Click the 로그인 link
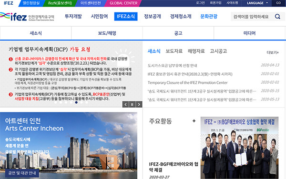Screen dimensions: 286x179 200,3
